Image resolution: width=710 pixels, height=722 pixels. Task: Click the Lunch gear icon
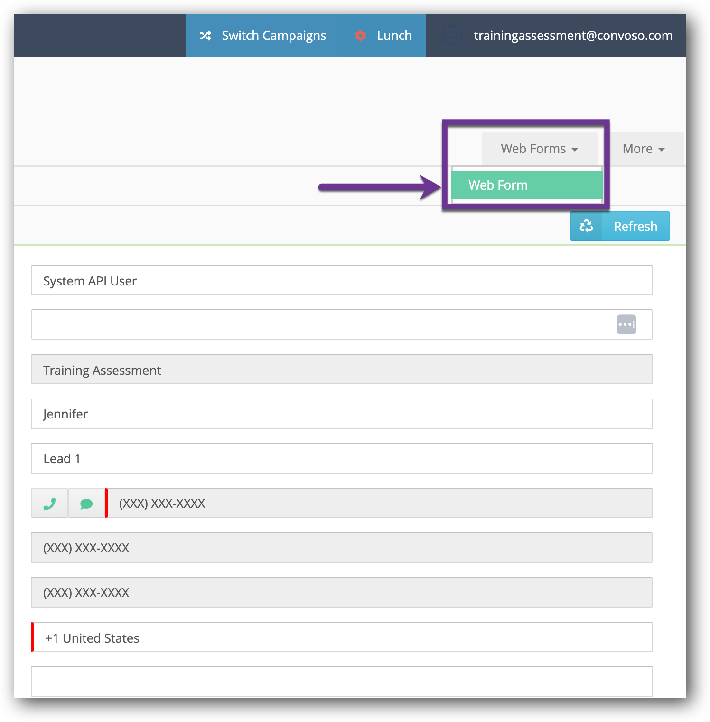pyautogui.click(x=361, y=36)
